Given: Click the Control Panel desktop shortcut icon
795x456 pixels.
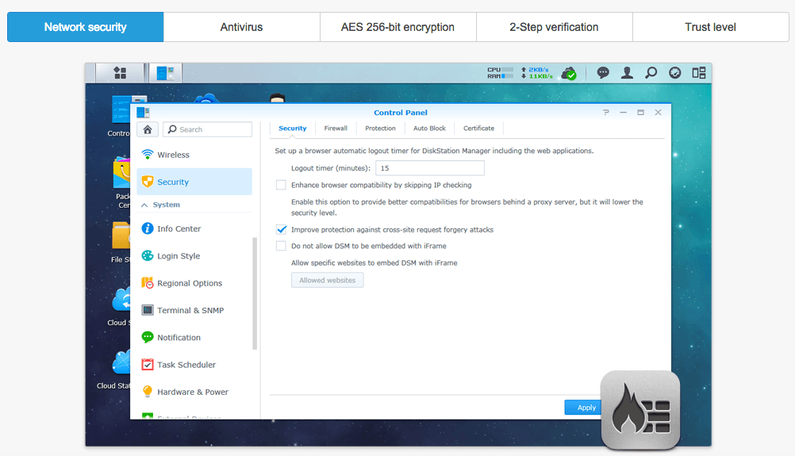Looking at the screenshot, I should [x=121, y=109].
